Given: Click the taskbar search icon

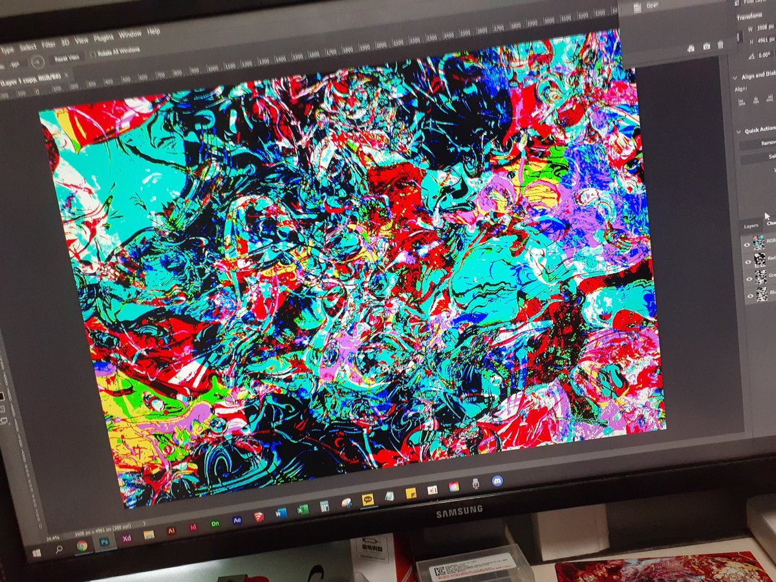Looking at the screenshot, I should point(59,550).
